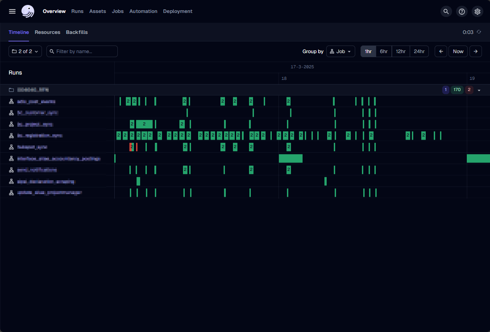Go to previous time window with left arrow
This screenshot has width=490, height=332.
440,51
